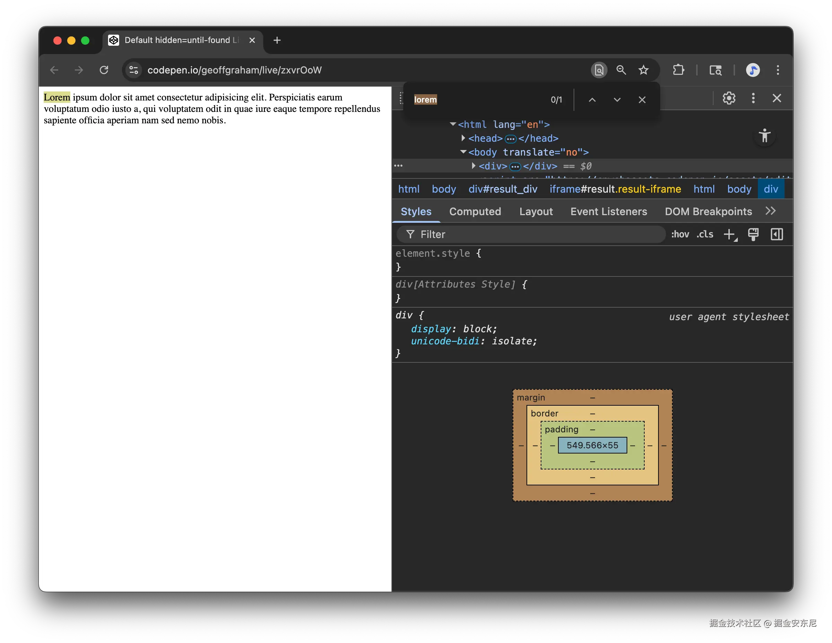Click the 549.566×55 content box in box model

tap(592, 445)
